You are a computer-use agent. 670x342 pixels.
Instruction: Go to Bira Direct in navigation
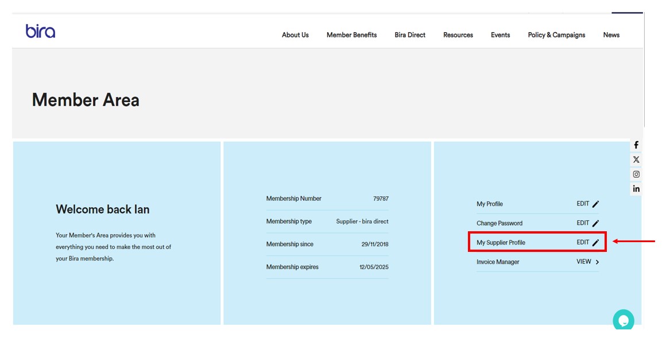410,35
